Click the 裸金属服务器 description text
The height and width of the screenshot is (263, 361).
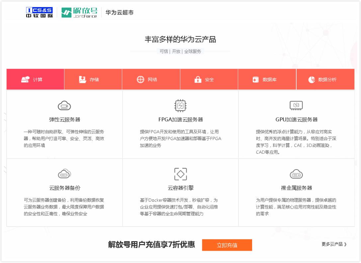click(296, 207)
